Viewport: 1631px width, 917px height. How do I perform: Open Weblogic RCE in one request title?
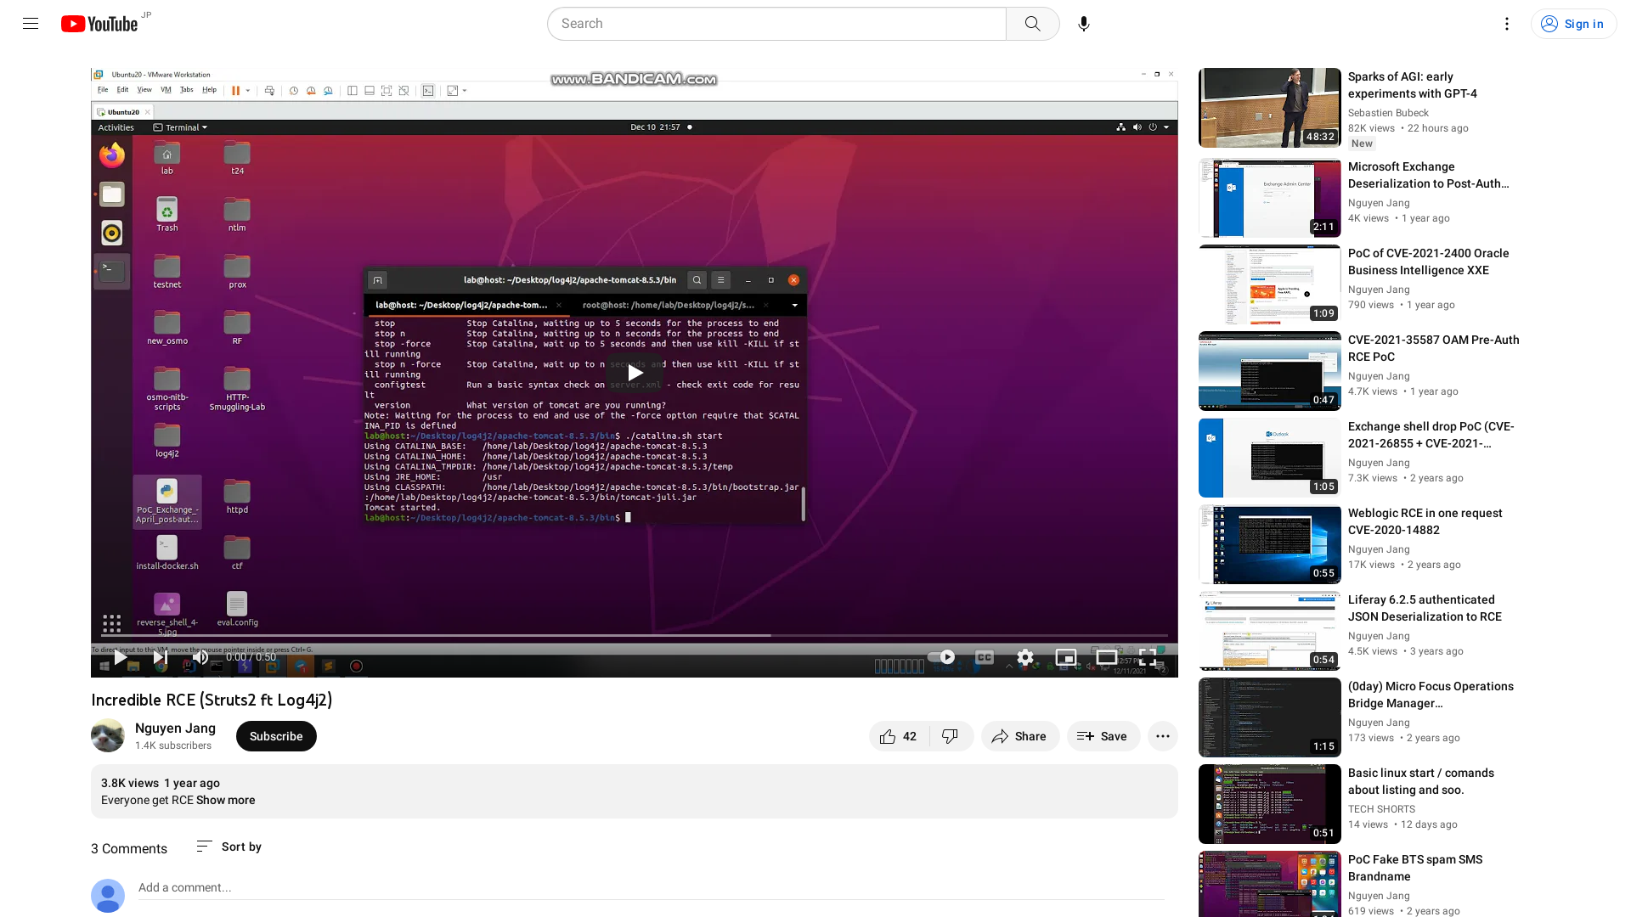(1425, 521)
